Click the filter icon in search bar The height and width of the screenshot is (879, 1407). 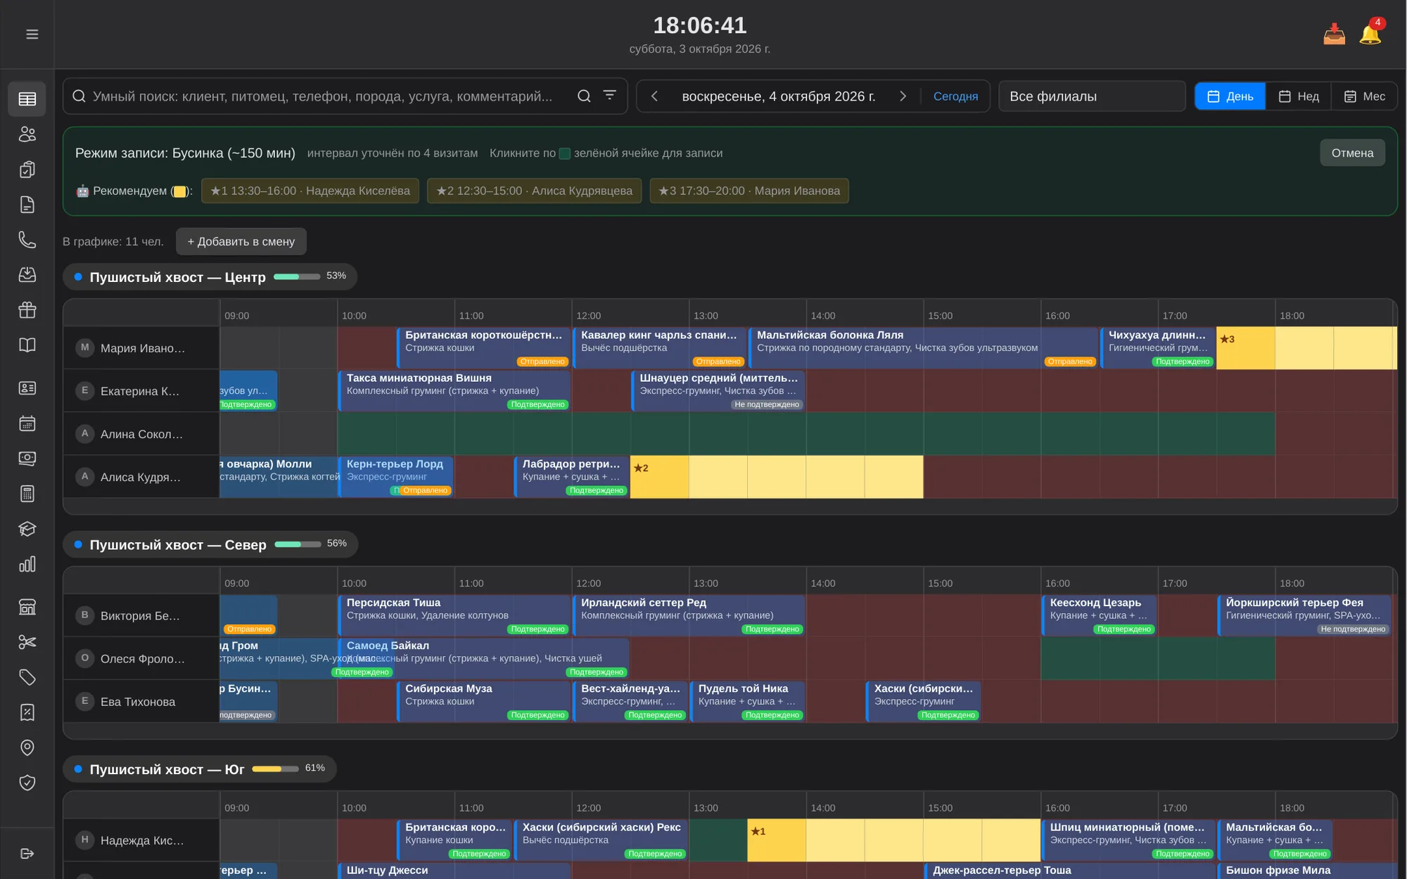pos(609,96)
